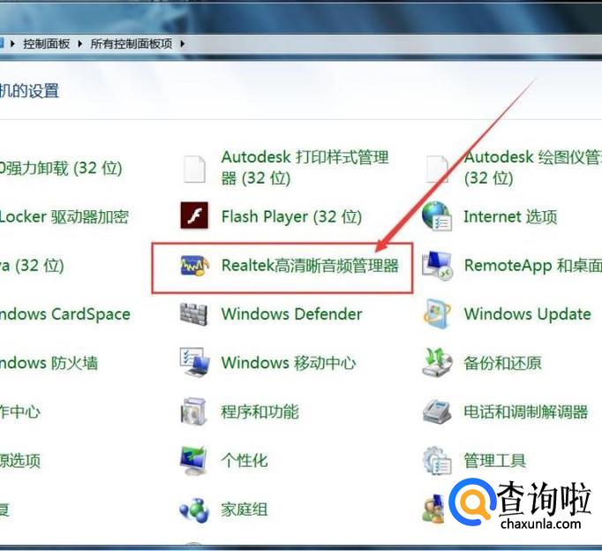This screenshot has height=551, width=602.
Task: Click the Realtek audio manager icon
Action: pos(195,265)
